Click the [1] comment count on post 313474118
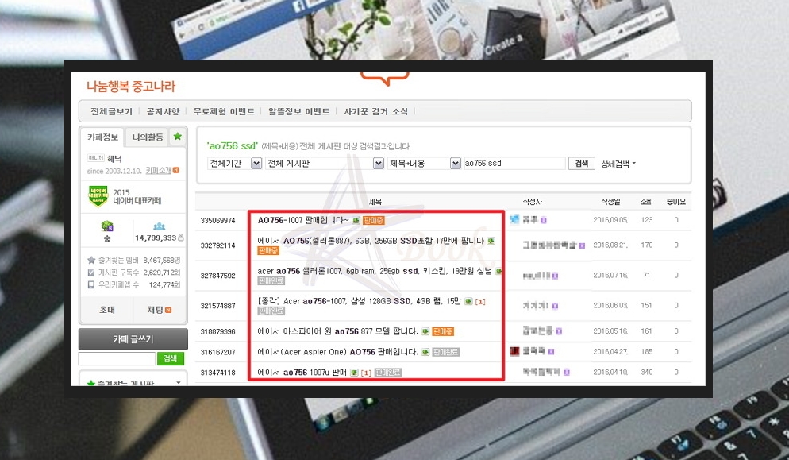This screenshot has width=789, height=460. click(x=366, y=373)
